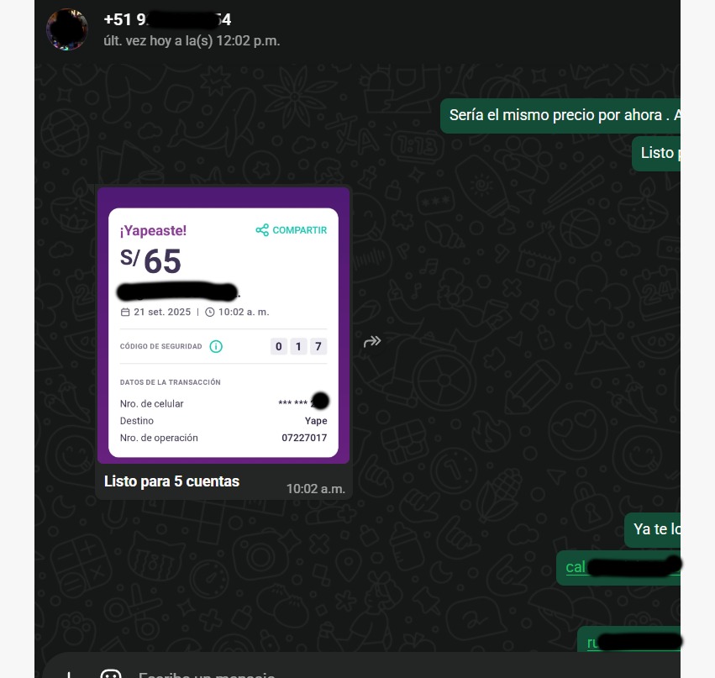The height and width of the screenshot is (678, 715).
Task: Click the operation number 07227017
Action: click(304, 438)
